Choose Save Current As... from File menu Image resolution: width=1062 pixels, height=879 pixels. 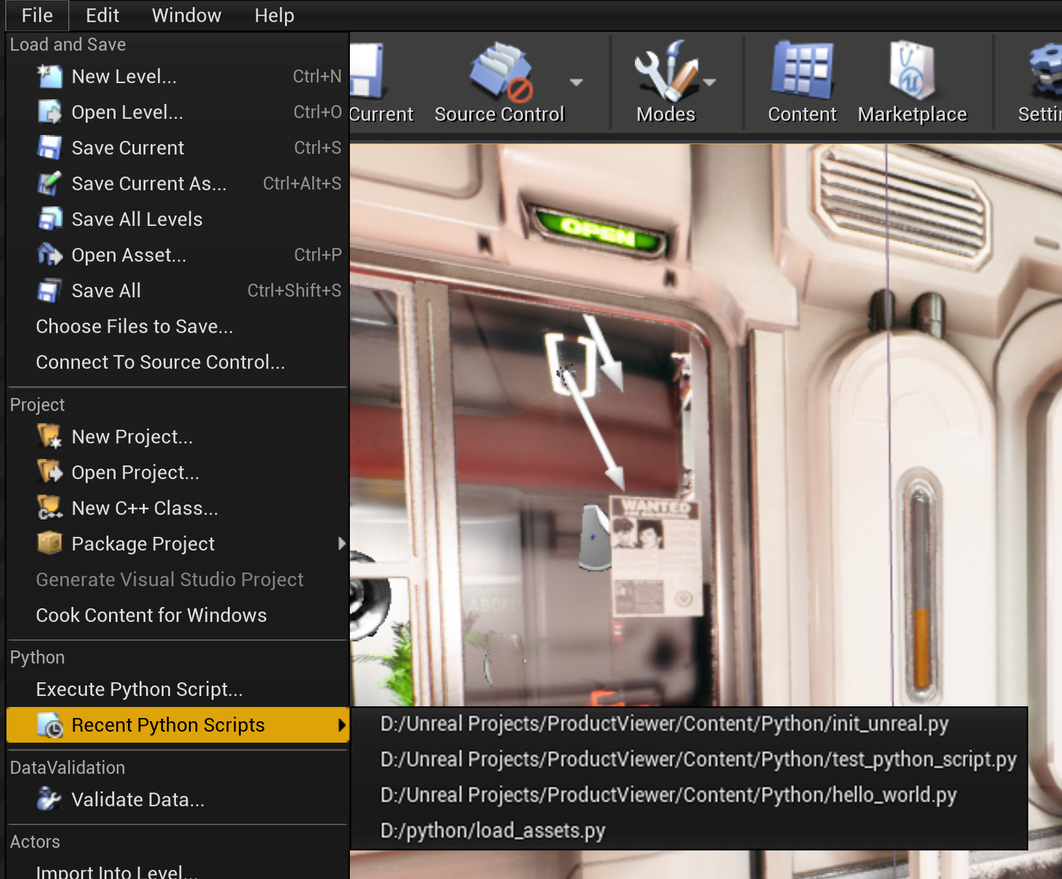(177, 184)
